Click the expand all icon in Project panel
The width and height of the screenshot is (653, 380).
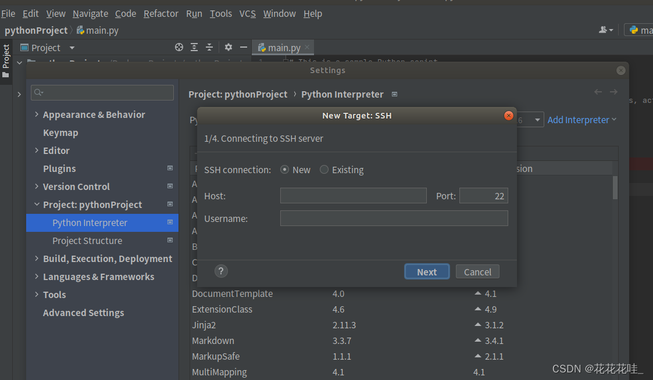point(194,48)
